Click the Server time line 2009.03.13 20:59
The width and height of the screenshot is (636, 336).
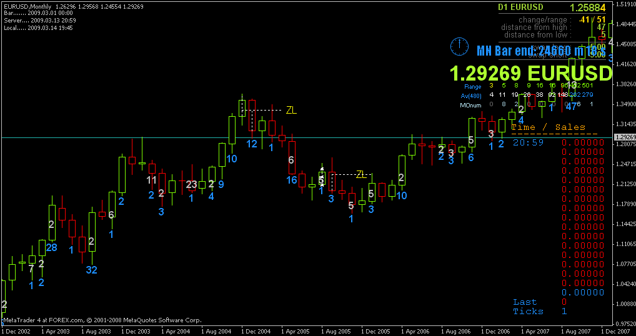coord(39,20)
